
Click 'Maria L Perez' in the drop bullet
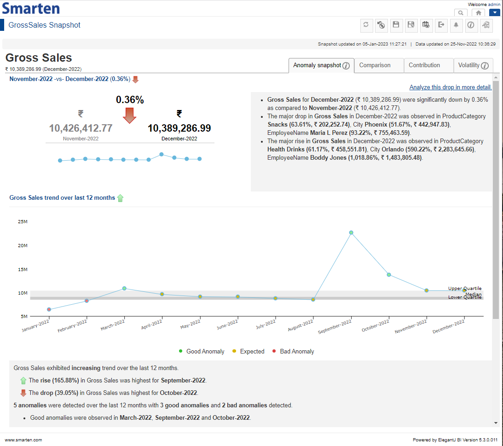click(x=329, y=133)
